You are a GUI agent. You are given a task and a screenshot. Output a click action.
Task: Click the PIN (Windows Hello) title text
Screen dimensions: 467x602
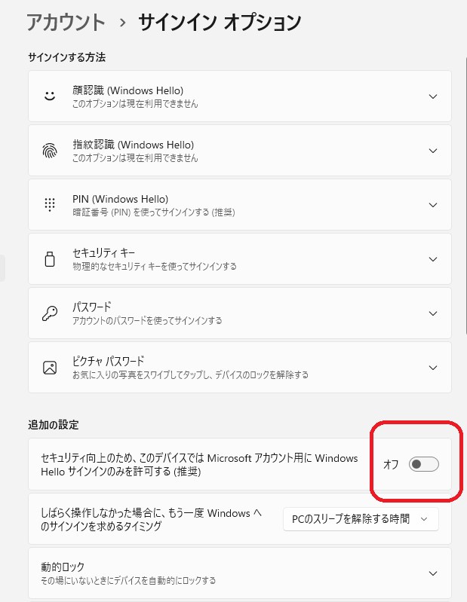(x=120, y=199)
